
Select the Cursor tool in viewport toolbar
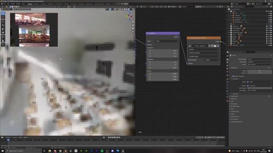[3, 17]
